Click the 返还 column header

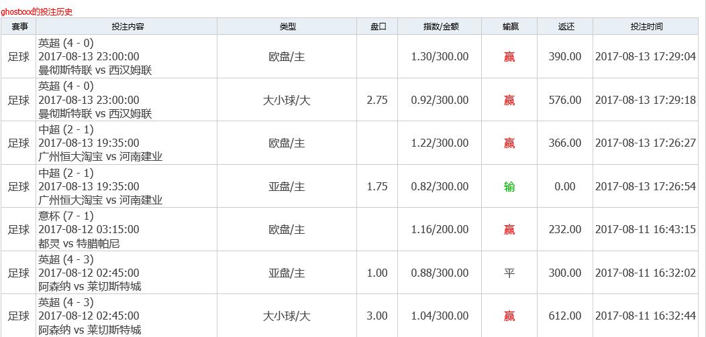(565, 27)
